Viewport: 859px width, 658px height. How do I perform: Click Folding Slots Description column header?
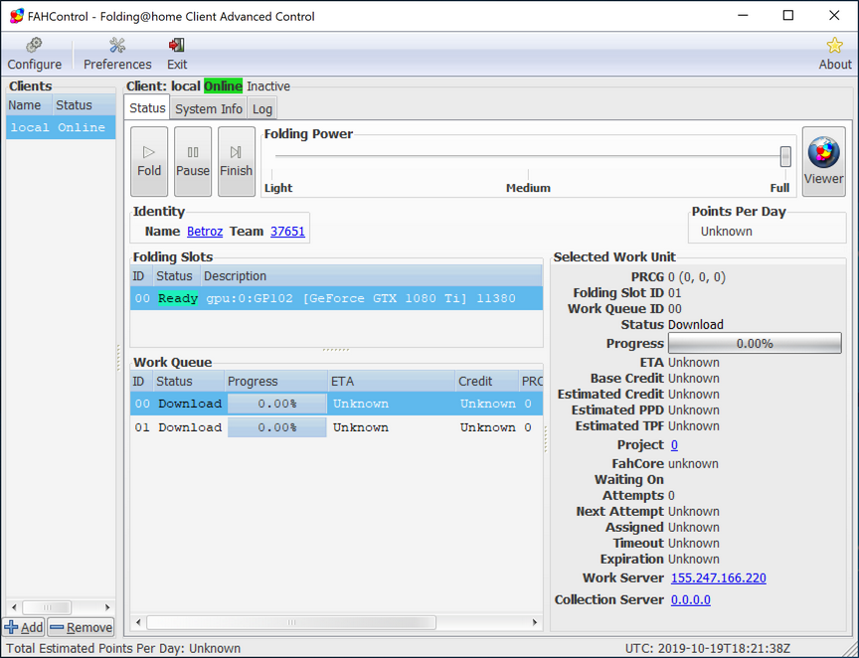[372, 276]
